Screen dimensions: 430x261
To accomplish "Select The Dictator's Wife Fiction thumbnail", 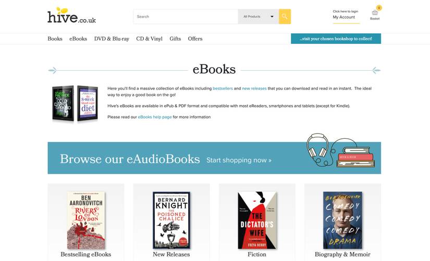I will tap(257, 220).
